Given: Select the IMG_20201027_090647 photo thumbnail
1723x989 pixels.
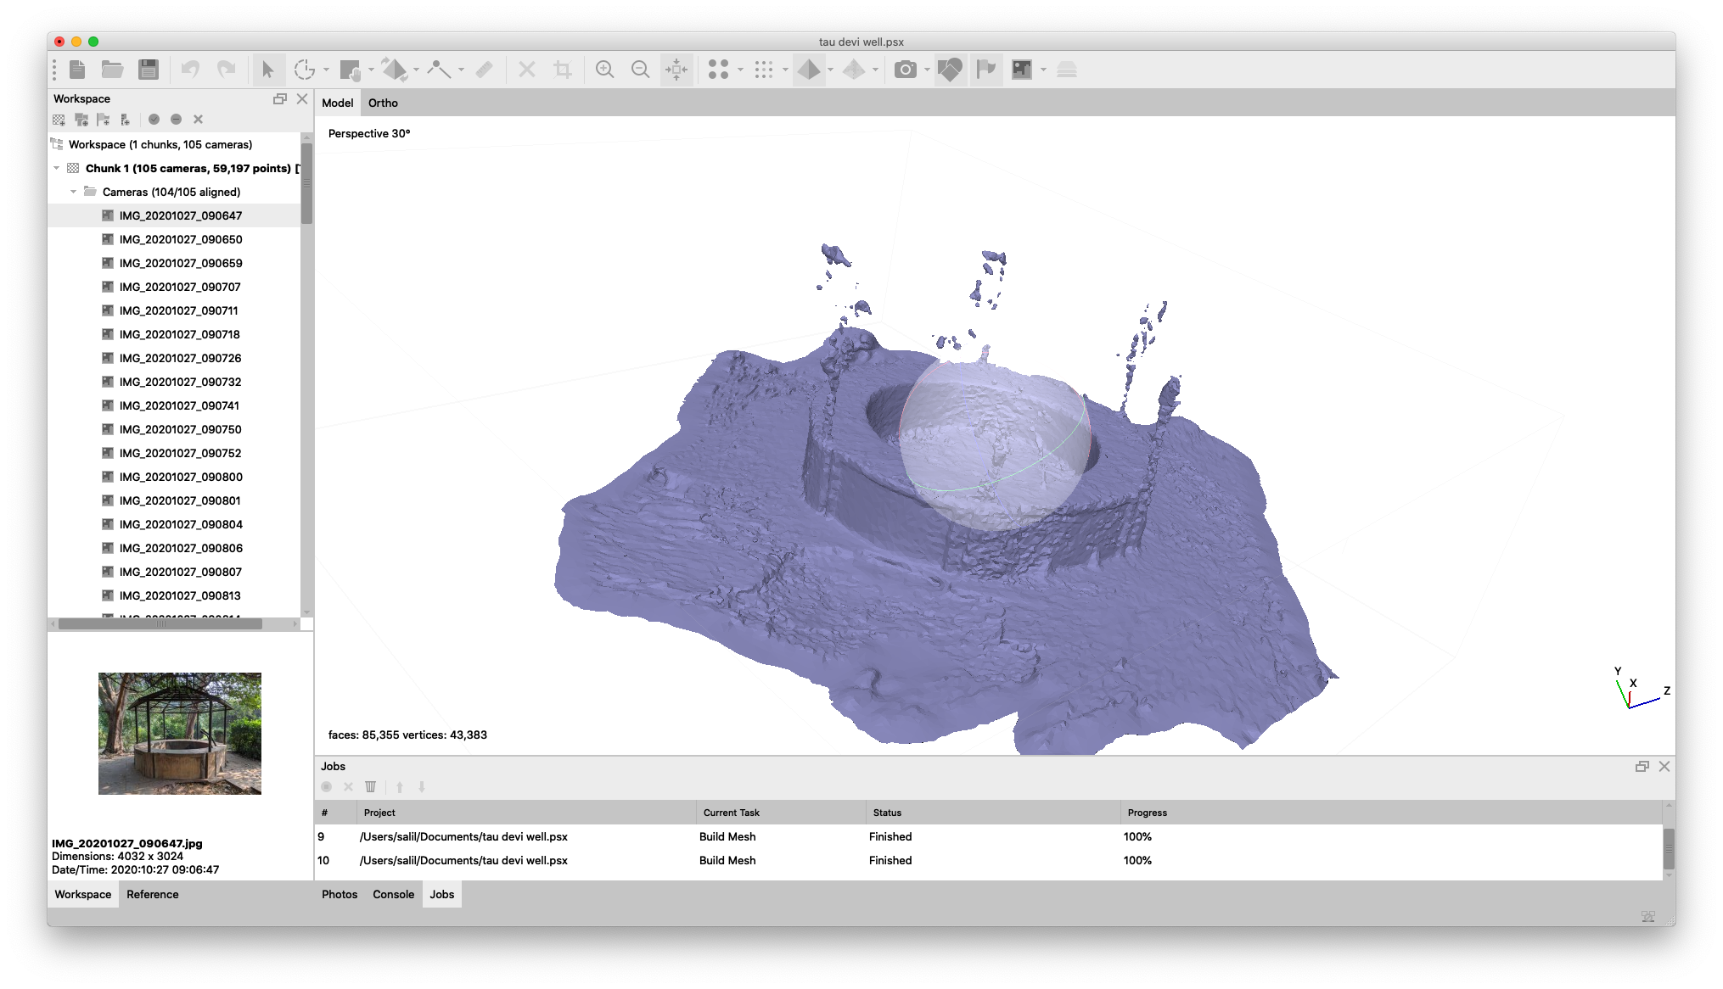Looking at the screenshot, I should 179,733.
